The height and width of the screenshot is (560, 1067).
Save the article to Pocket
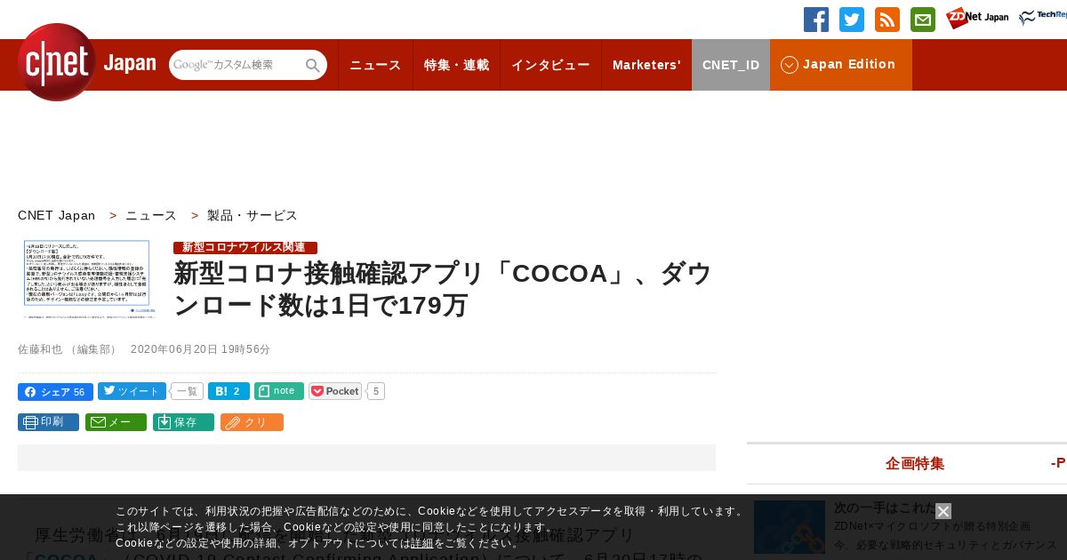335,391
